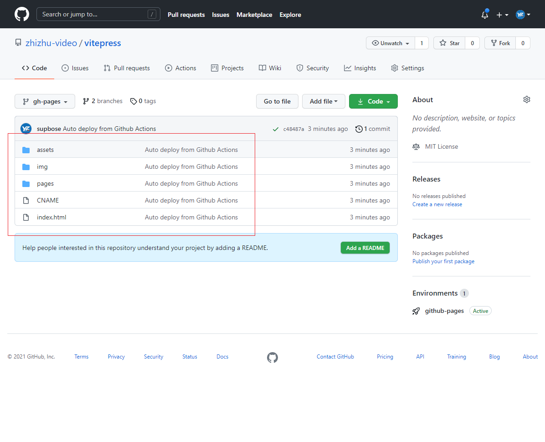545x442 pixels.
Task: Click the watchers count 1
Action: (x=422, y=43)
